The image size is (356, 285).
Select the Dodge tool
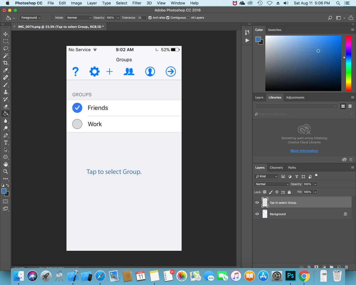tap(6, 128)
